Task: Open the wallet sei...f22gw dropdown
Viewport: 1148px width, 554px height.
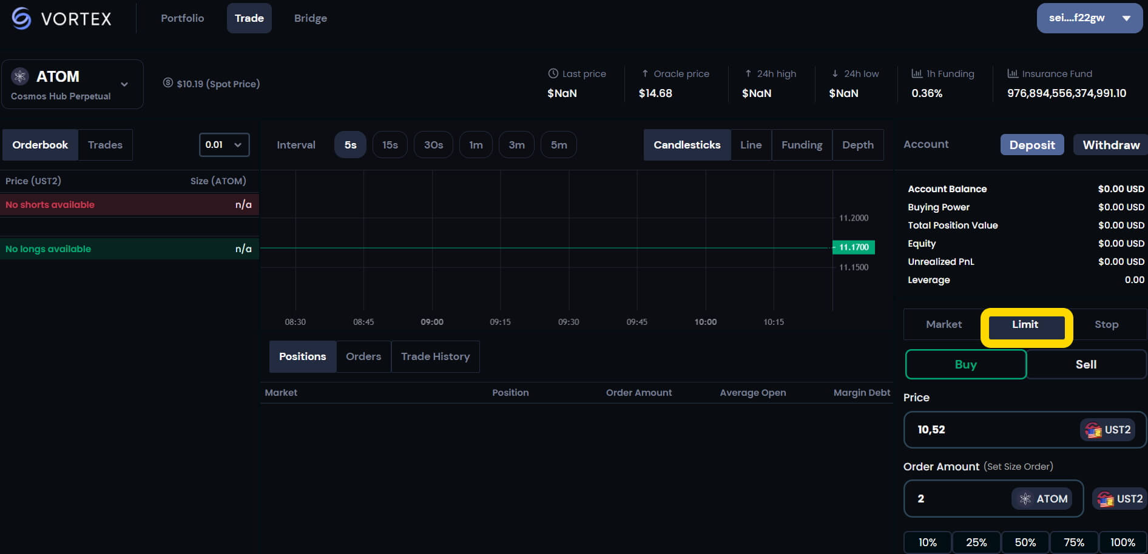Action: pos(1090,18)
